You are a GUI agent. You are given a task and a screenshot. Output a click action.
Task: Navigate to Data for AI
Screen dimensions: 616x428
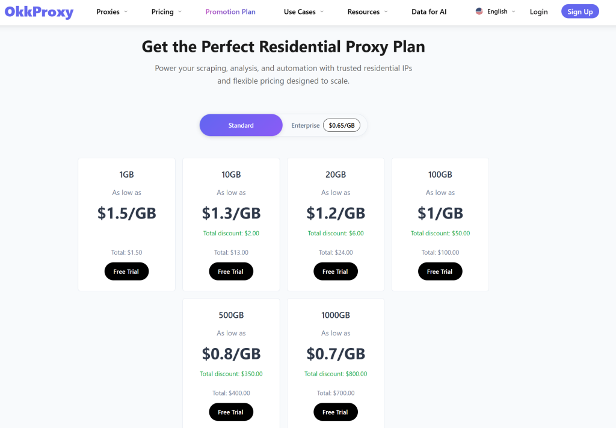click(x=429, y=11)
